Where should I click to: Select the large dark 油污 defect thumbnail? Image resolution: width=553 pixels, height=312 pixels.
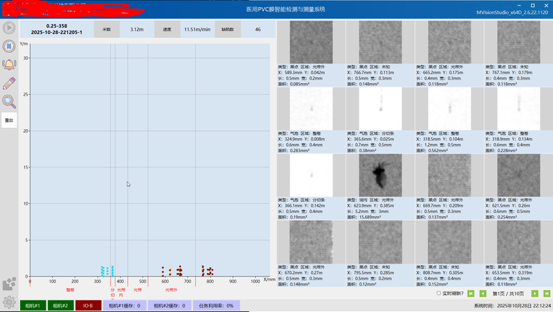click(380, 175)
